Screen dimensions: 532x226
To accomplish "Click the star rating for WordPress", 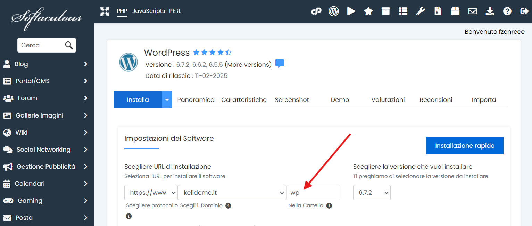I will click(212, 53).
